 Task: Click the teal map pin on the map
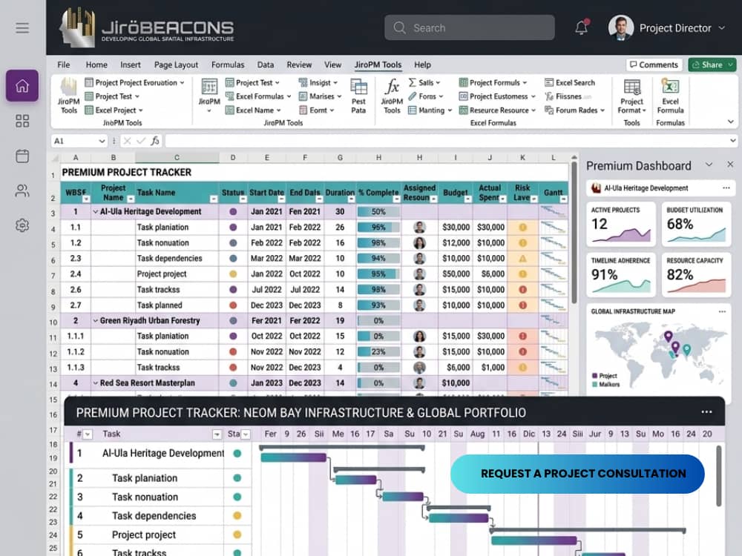(x=686, y=349)
